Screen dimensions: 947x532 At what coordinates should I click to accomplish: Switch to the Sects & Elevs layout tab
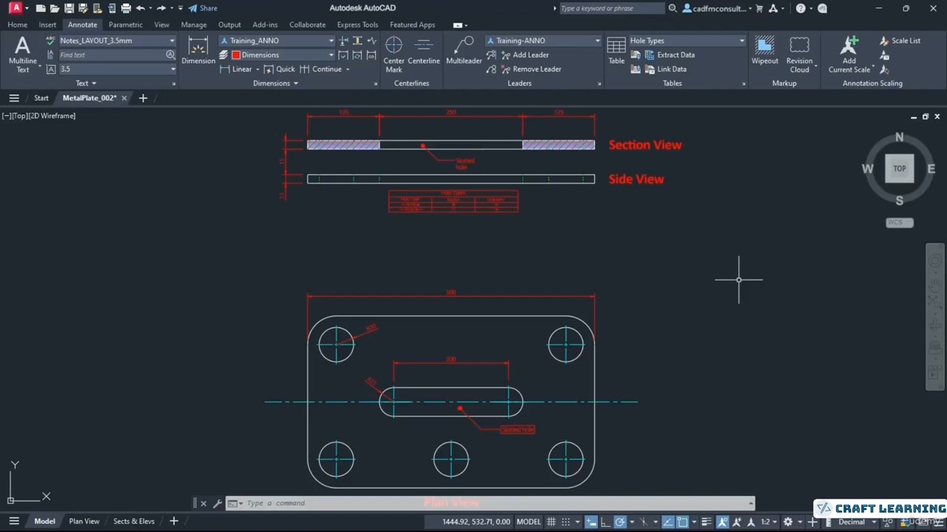[x=134, y=521]
